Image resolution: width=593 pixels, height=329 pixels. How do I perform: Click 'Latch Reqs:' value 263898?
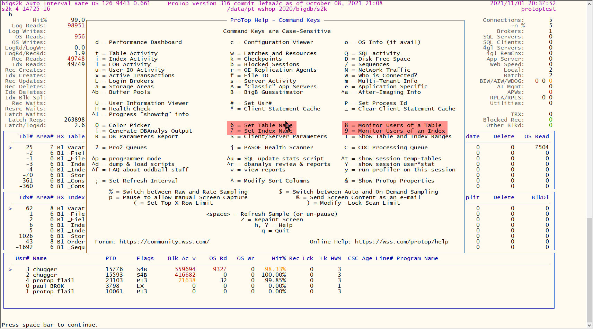click(x=74, y=120)
